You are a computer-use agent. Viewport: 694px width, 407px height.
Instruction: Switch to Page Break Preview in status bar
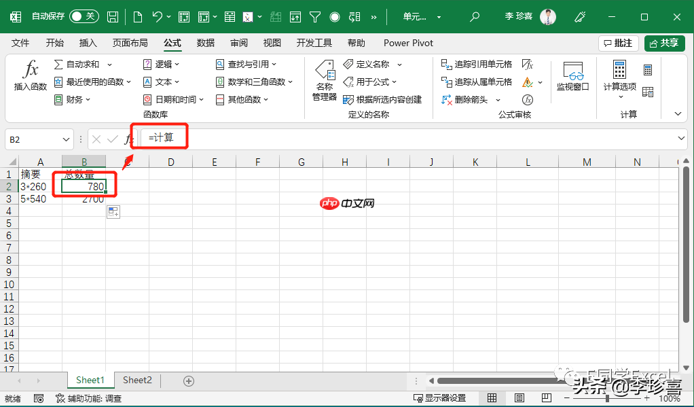pos(547,397)
